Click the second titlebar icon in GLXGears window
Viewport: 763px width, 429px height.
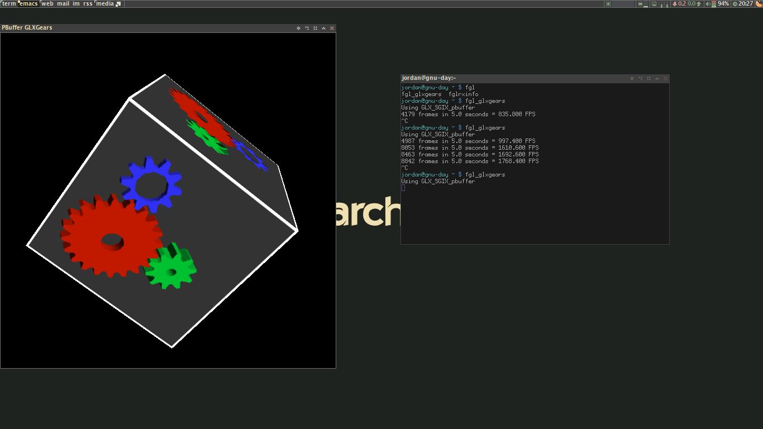click(307, 28)
